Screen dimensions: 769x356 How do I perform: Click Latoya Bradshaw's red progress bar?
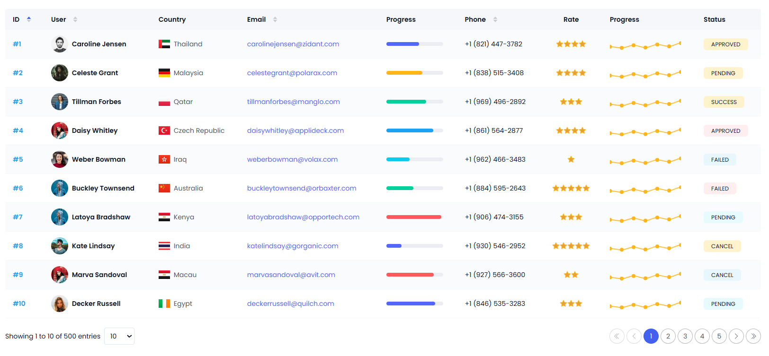(x=415, y=217)
